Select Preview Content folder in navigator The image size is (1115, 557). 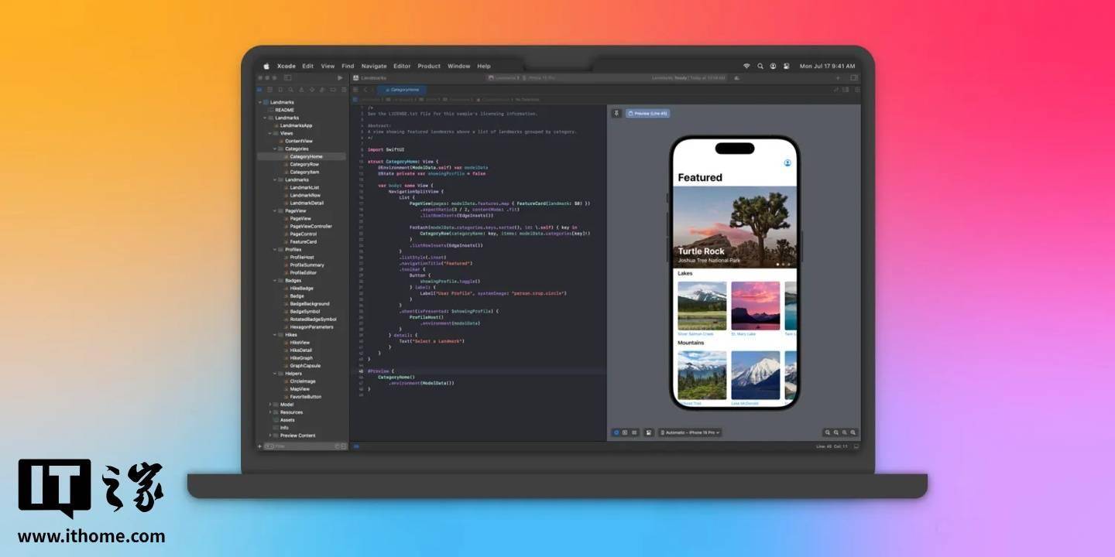(297, 435)
